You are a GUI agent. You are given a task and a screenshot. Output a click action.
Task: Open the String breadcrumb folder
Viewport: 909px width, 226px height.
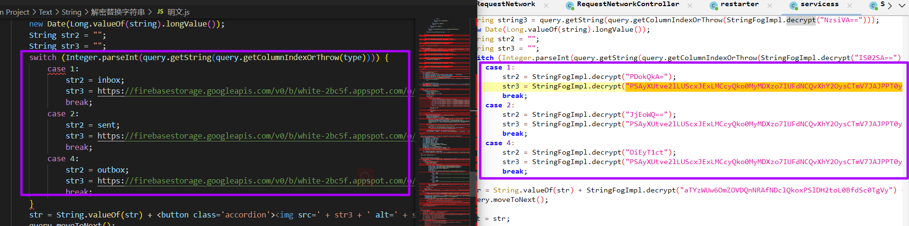tap(71, 12)
